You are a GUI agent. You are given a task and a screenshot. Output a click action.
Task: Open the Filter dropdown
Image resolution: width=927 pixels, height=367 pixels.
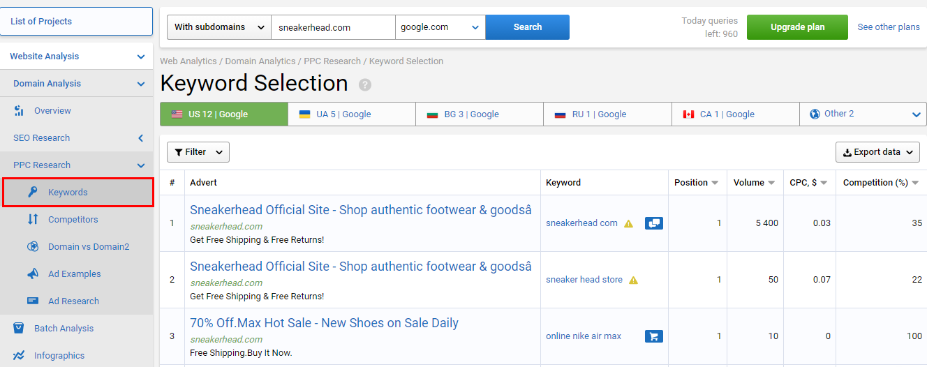pyautogui.click(x=198, y=152)
